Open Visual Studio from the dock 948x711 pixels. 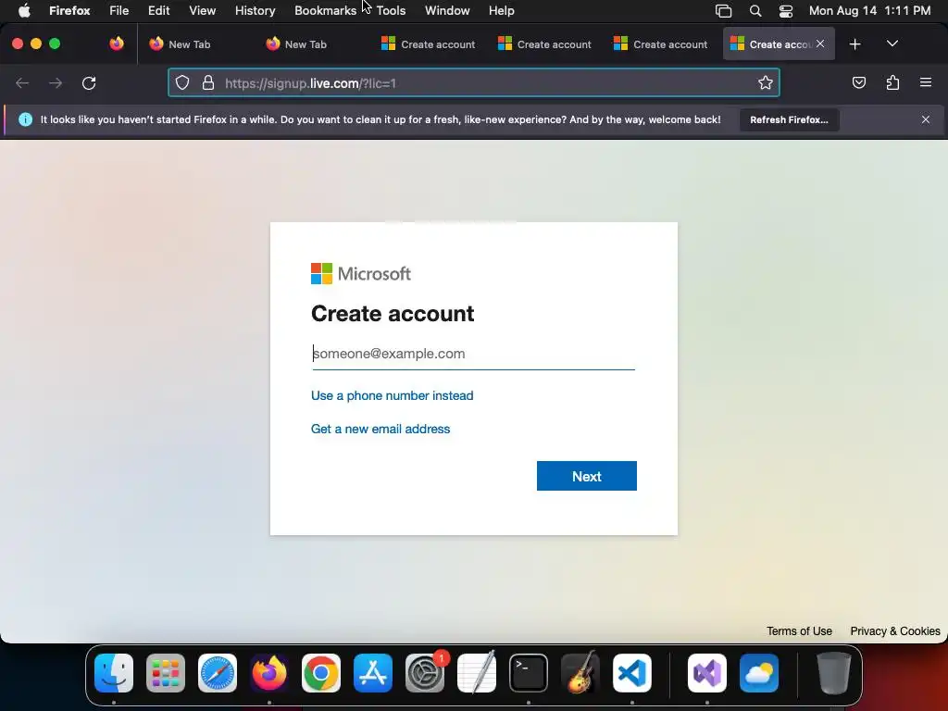[x=707, y=673]
